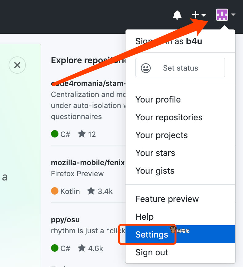Open Feature preview
This screenshot has height=267, width=243.
167,199
